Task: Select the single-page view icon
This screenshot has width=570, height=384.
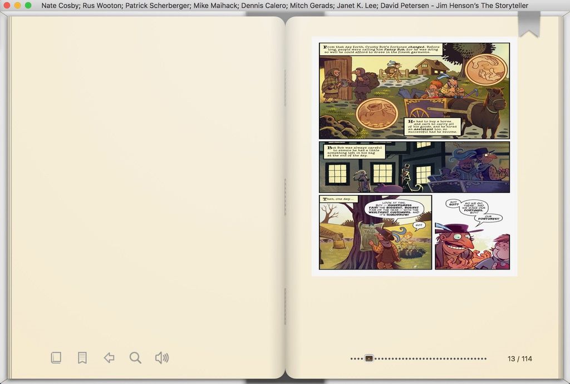Action: tap(56, 358)
